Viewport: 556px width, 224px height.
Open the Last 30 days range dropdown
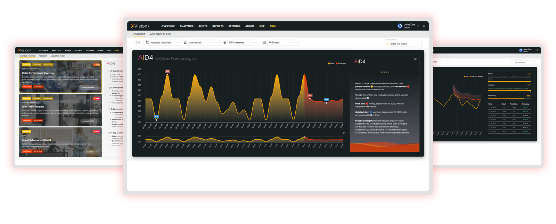pyautogui.click(x=405, y=44)
